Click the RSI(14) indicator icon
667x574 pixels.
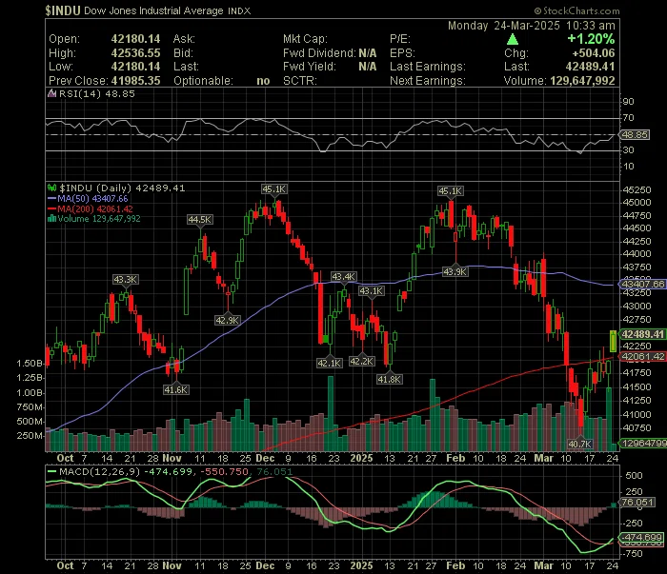click(51, 93)
